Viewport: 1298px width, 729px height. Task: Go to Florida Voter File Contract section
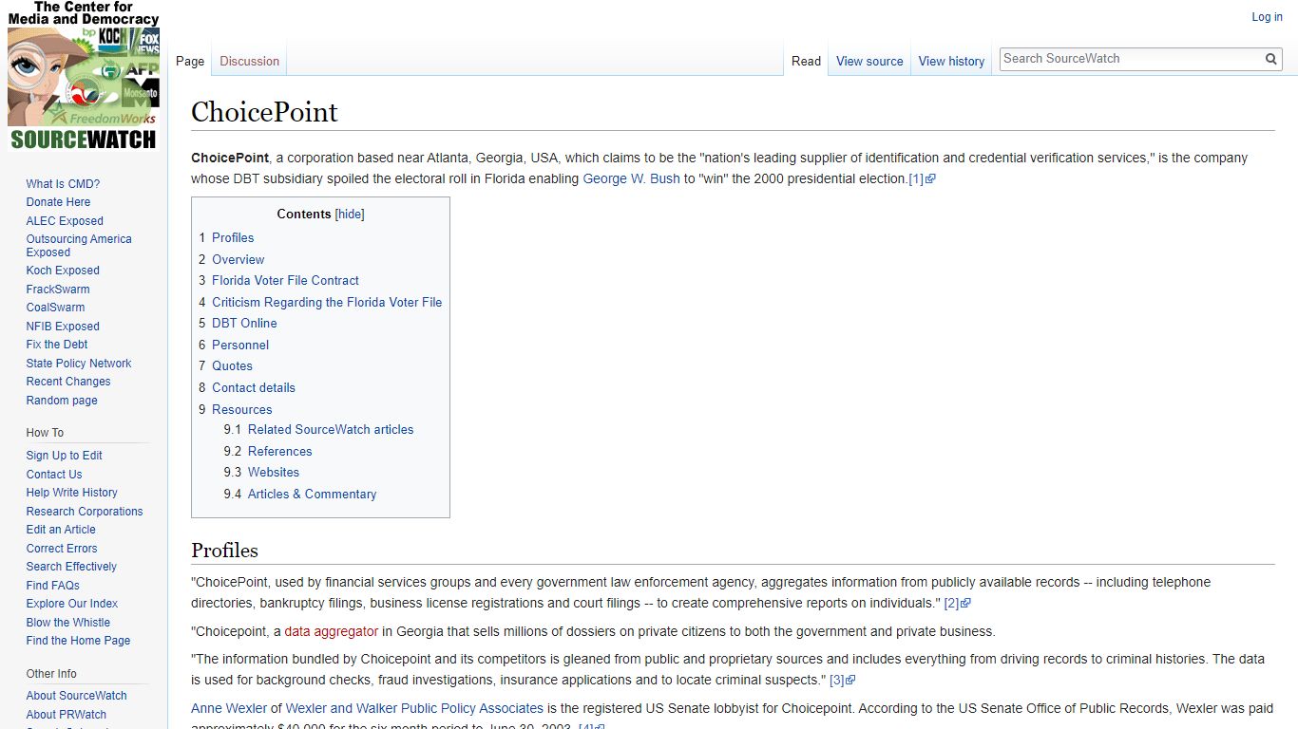coord(285,280)
